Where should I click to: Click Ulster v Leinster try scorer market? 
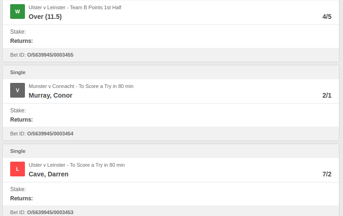click(77, 165)
